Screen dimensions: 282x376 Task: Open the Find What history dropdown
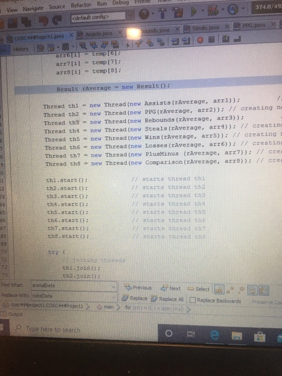[113, 286]
